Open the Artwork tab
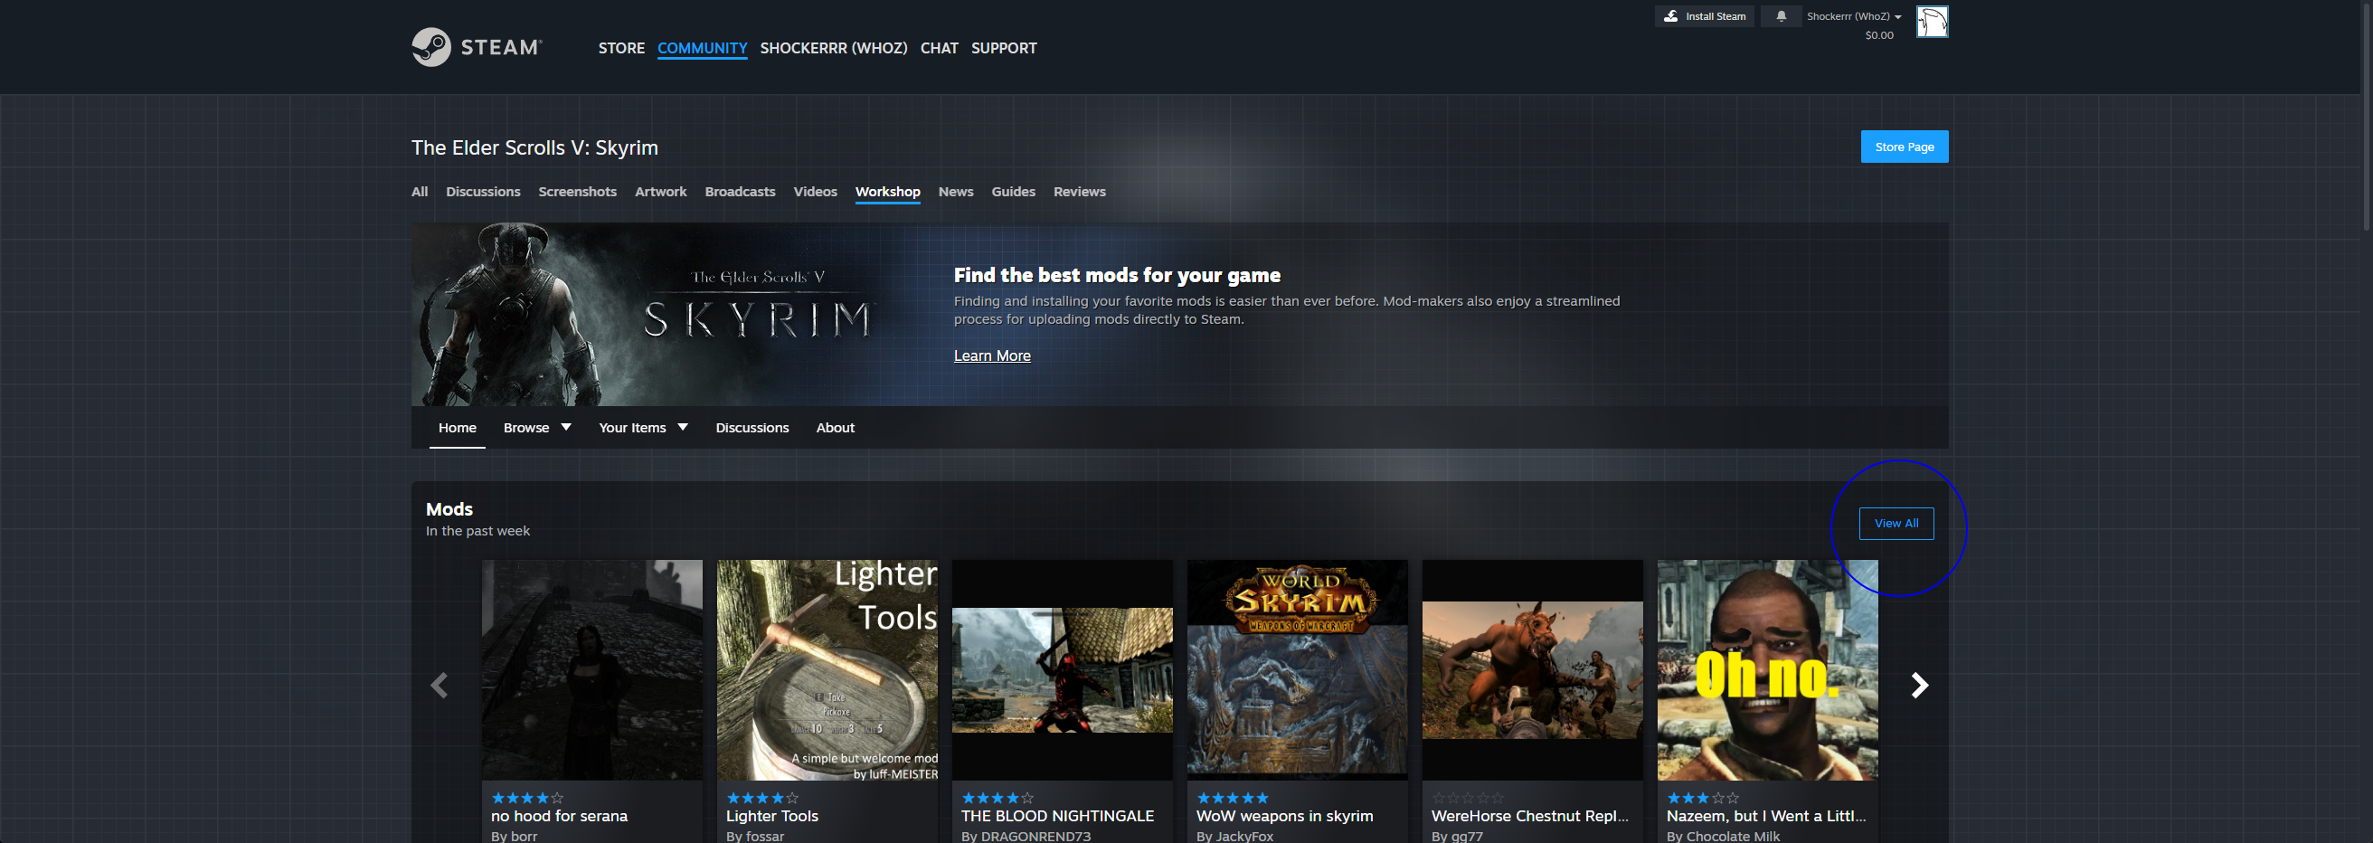This screenshot has height=843, width=2373. [x=660, y=192]
